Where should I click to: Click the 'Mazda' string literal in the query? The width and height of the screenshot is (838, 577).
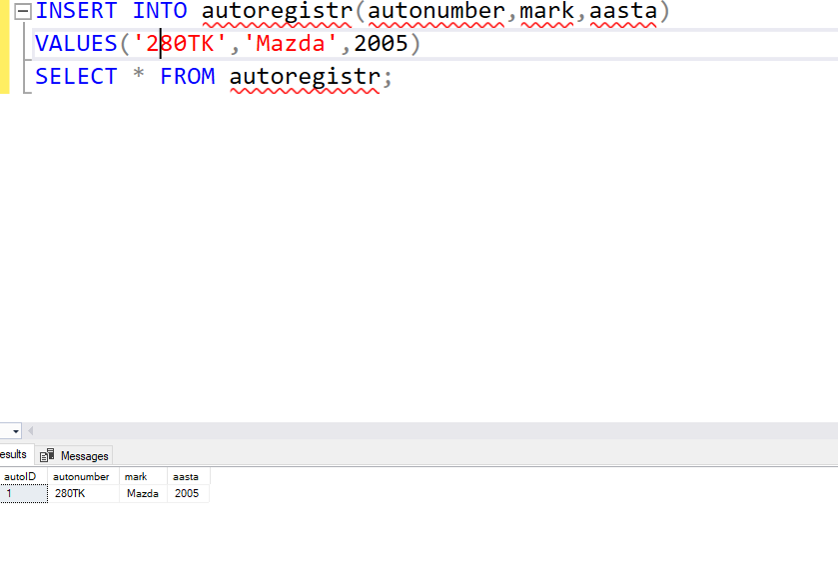point(291,43)
